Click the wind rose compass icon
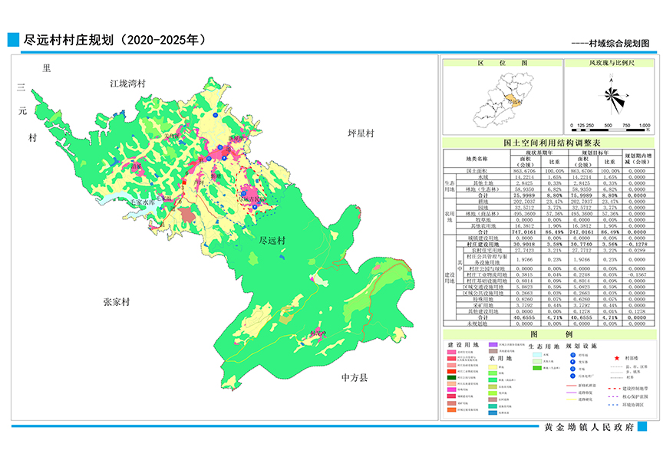 click(x=612, y=96)
